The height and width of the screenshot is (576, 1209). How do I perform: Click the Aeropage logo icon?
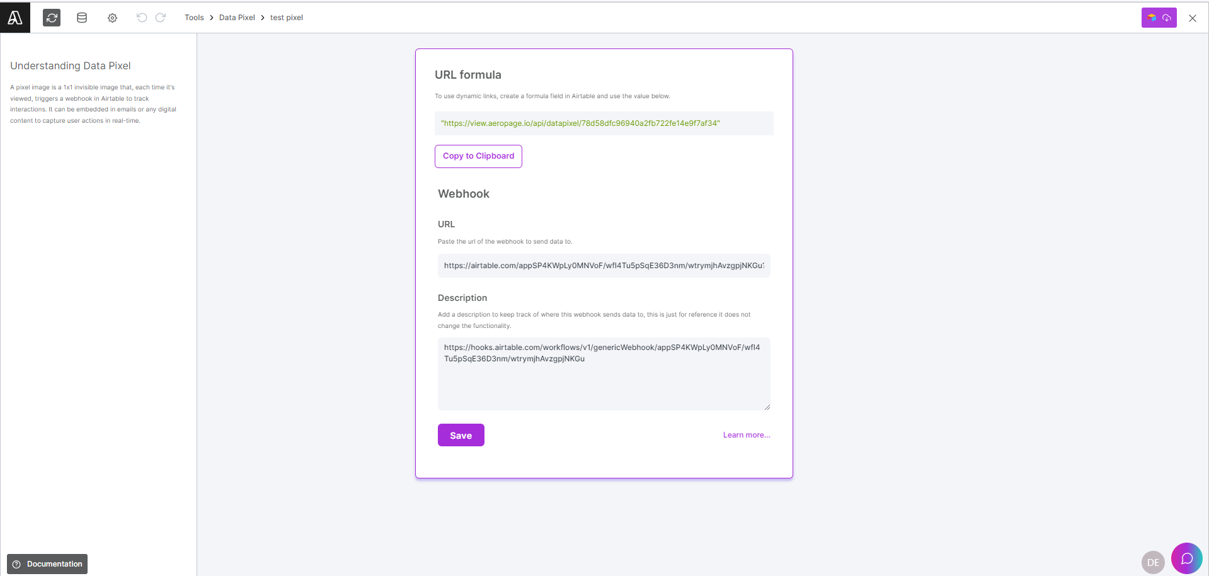[15, 18]
